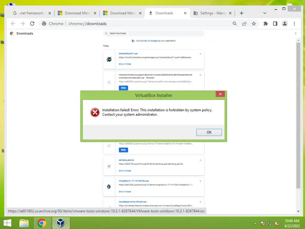The width and height of the screenshot is (305, 229).
Task: Retry the VMware Workstation download
Action: point(123,150)
